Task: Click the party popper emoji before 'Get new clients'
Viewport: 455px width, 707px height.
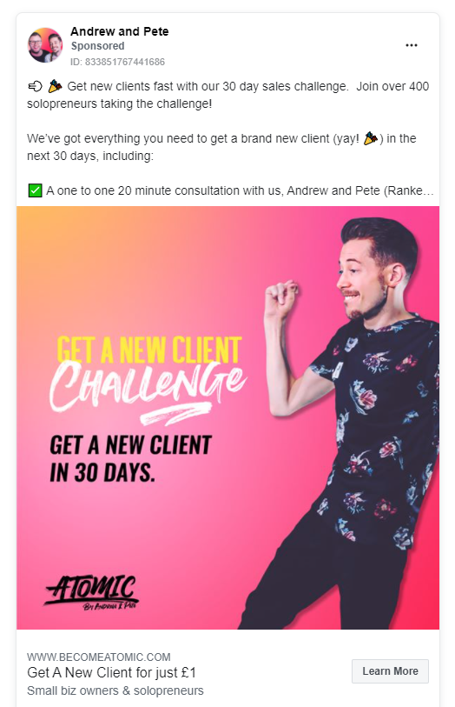Action: click(x=55, y=86)
